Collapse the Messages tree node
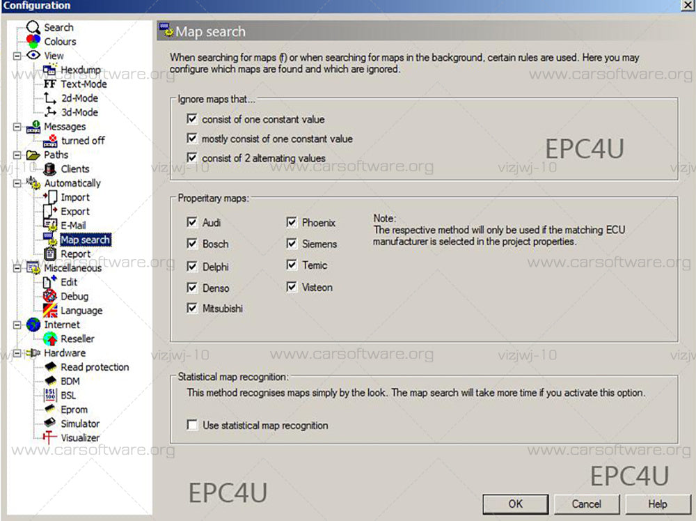The width and height of the screenshot is (696, 521). tap(17, 127)
